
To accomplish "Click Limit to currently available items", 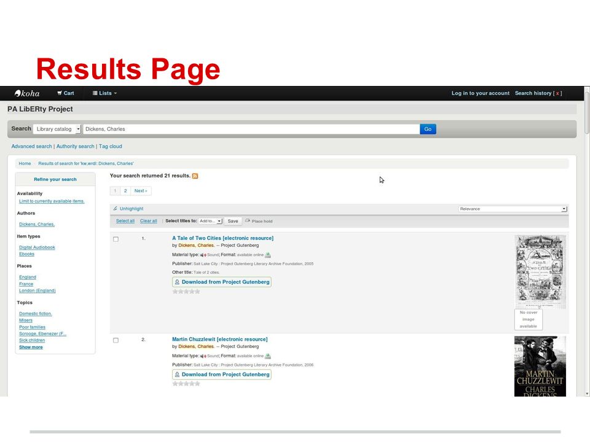I will [52, 201].
